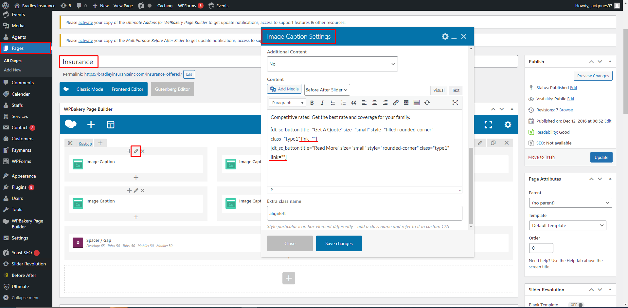Click the Gutenberg Editor button
628x308 pixels.
pos(172,89)
